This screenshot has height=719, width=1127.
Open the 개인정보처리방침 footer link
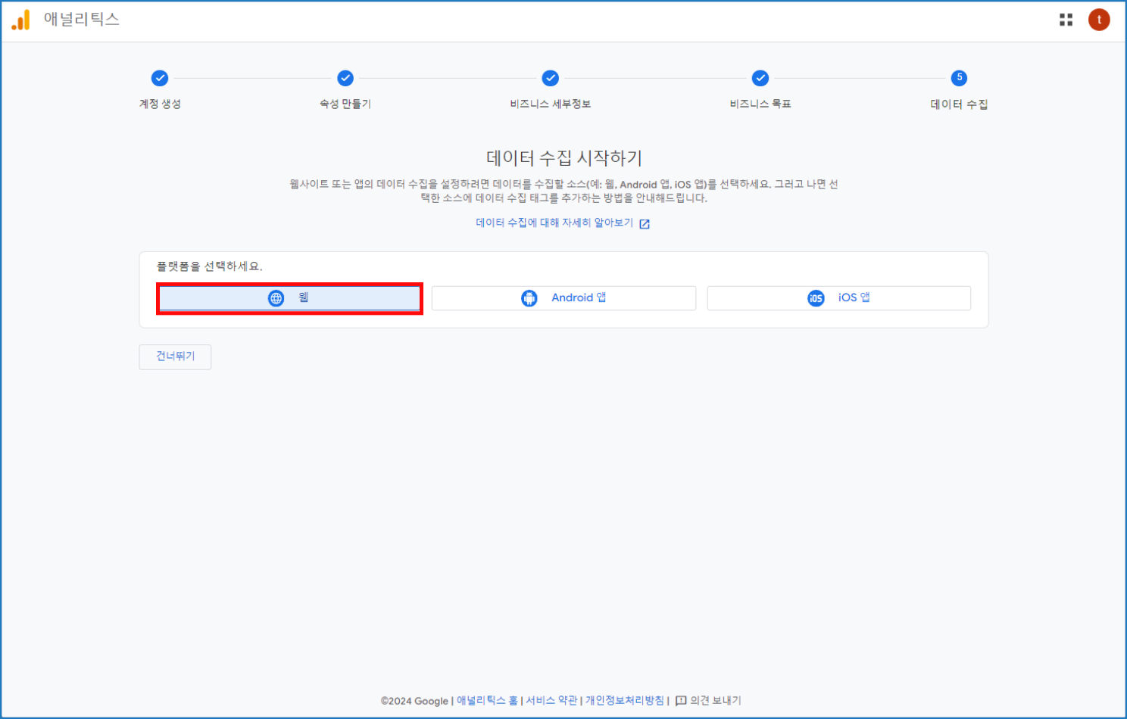625,701
